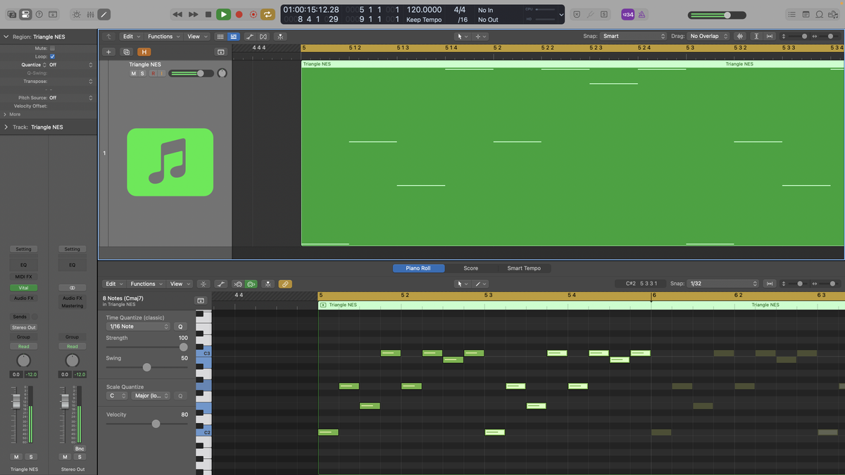Toggle the MIDI In button in Piano Roll
The width and height of the screenshot is (845, 475).
click(237, 284)
